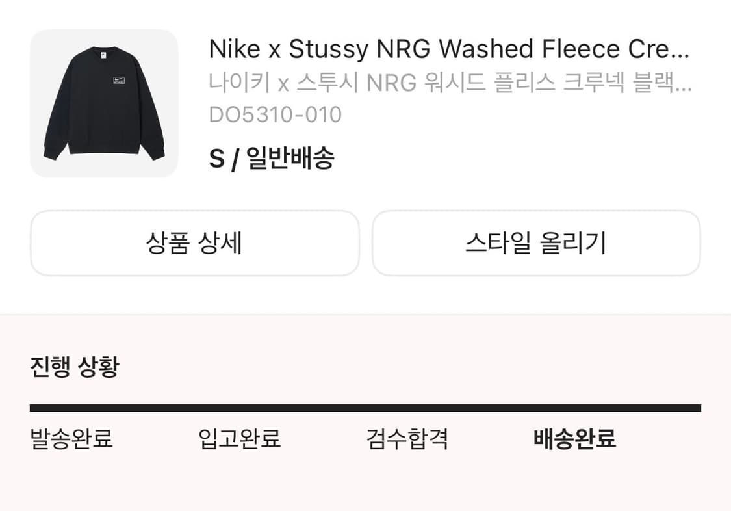Screen dimensions: 731x511
Task: Open the 상품 상세 product details
Action: point(195,243)
